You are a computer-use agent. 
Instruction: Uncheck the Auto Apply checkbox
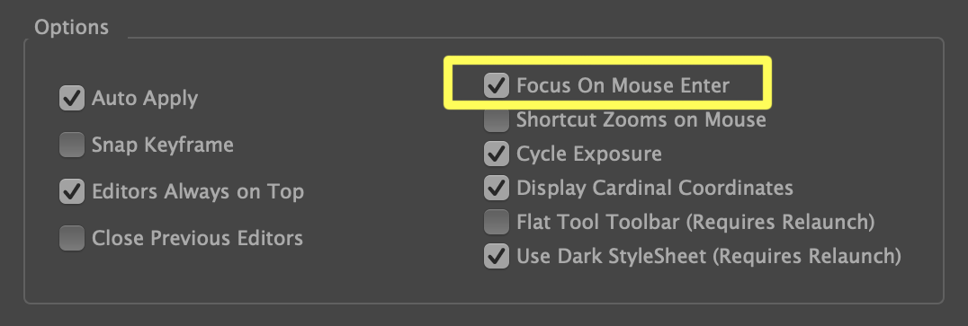click(x=72, y=99)
